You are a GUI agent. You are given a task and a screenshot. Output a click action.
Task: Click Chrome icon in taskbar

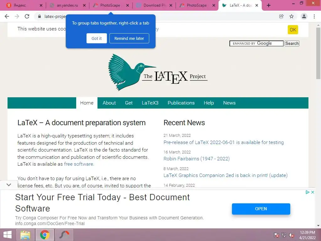[x=45, y=235]
